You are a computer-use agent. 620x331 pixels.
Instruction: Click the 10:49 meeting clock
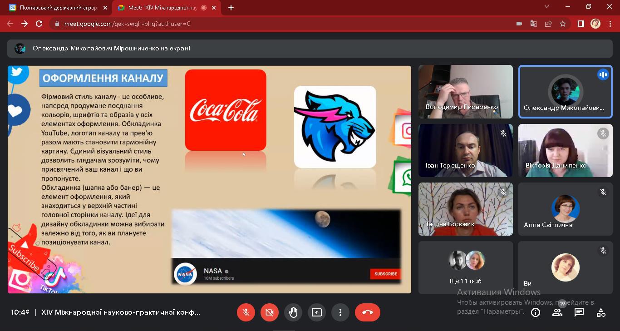[x=20, y=312]
